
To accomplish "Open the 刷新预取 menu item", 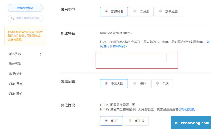I will pos(15,64).
